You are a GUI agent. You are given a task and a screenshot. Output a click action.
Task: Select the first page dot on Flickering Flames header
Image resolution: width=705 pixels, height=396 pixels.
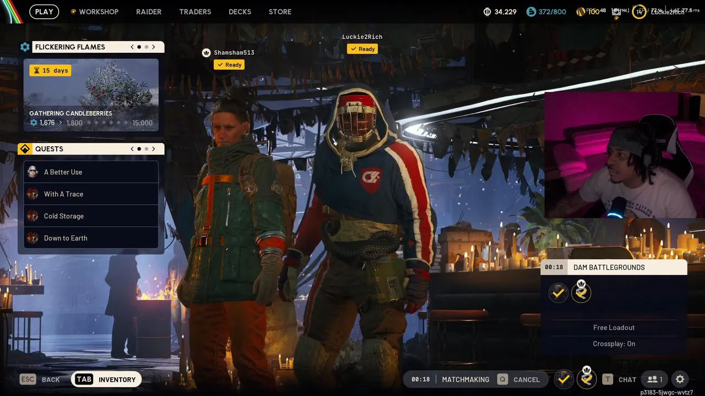[x=139, y=47]
